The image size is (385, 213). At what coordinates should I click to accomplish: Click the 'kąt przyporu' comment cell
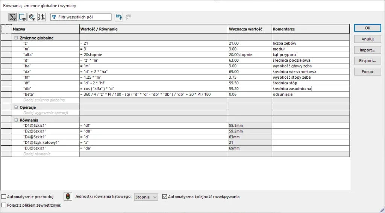(x=311, y=55)
